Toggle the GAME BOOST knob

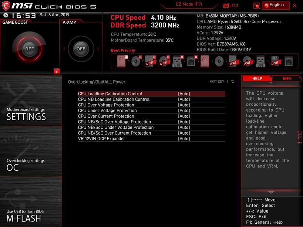(x=29, y=48)
